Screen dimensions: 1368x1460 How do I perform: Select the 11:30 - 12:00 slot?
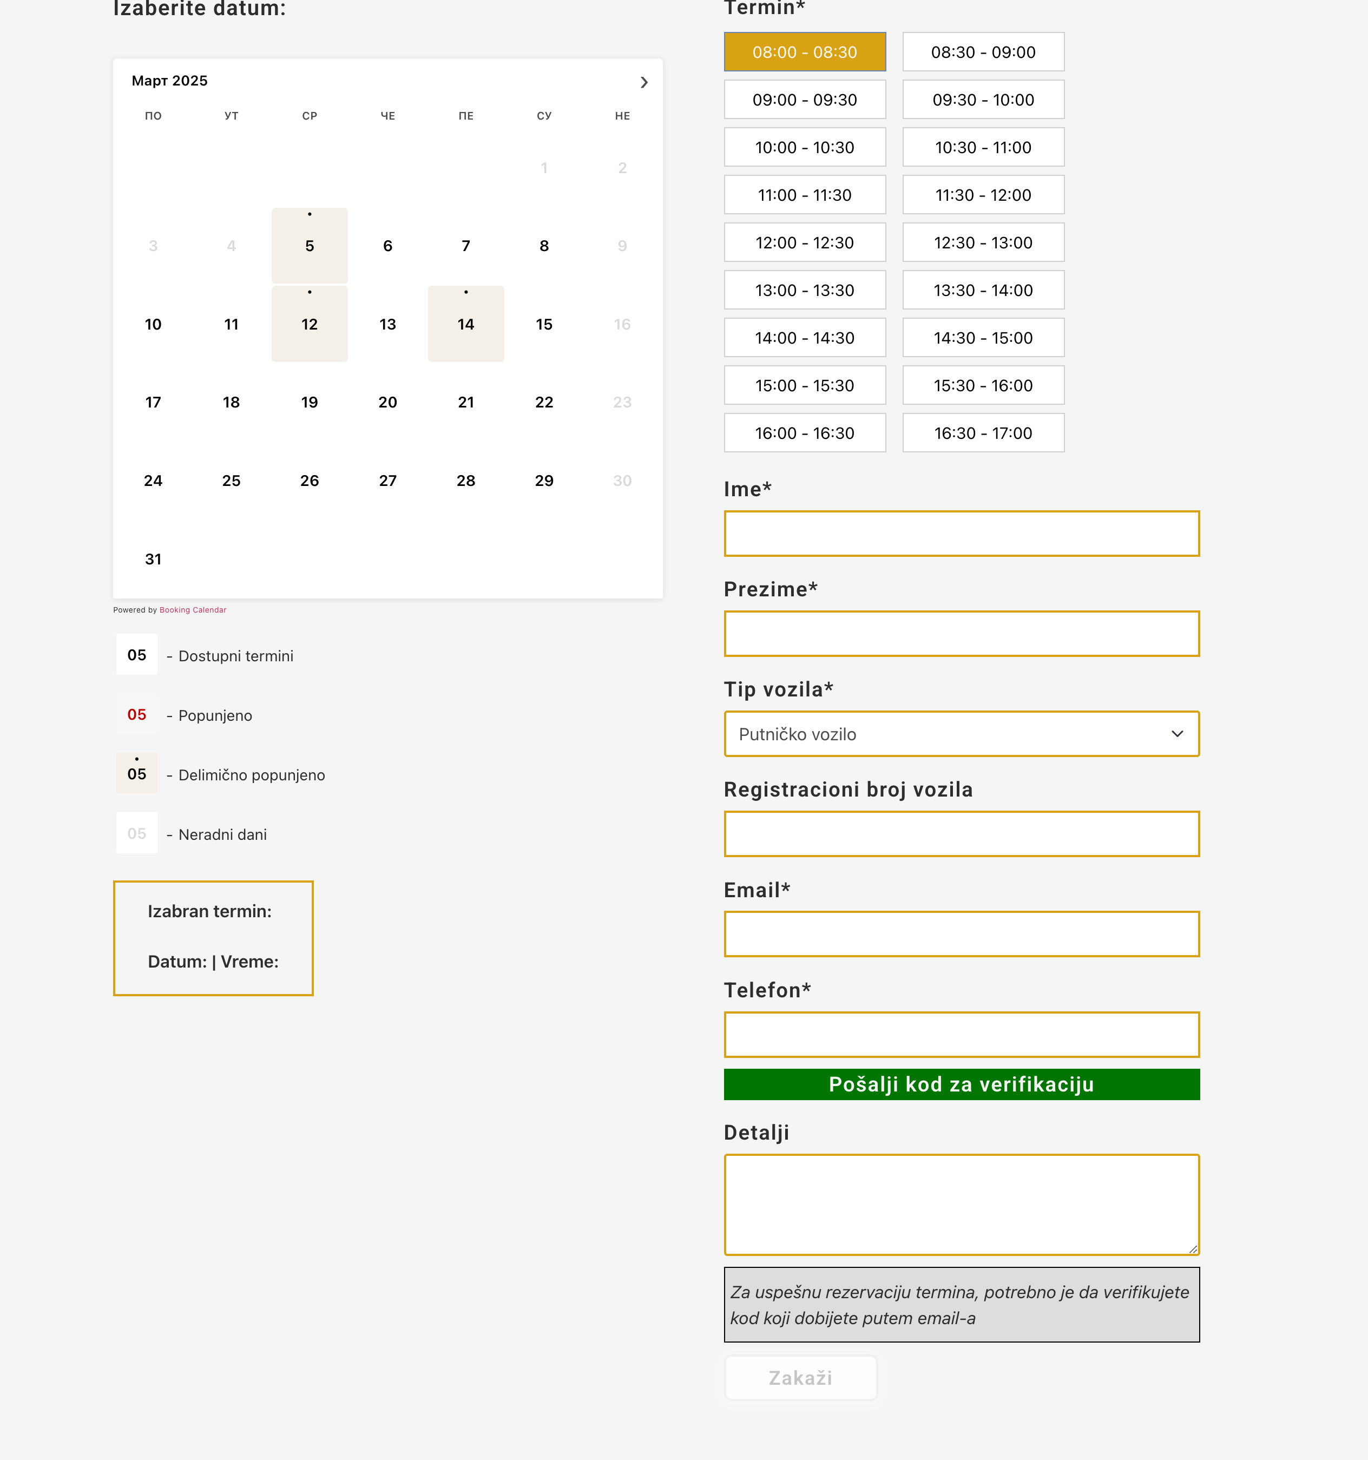(x=983, y=195)
